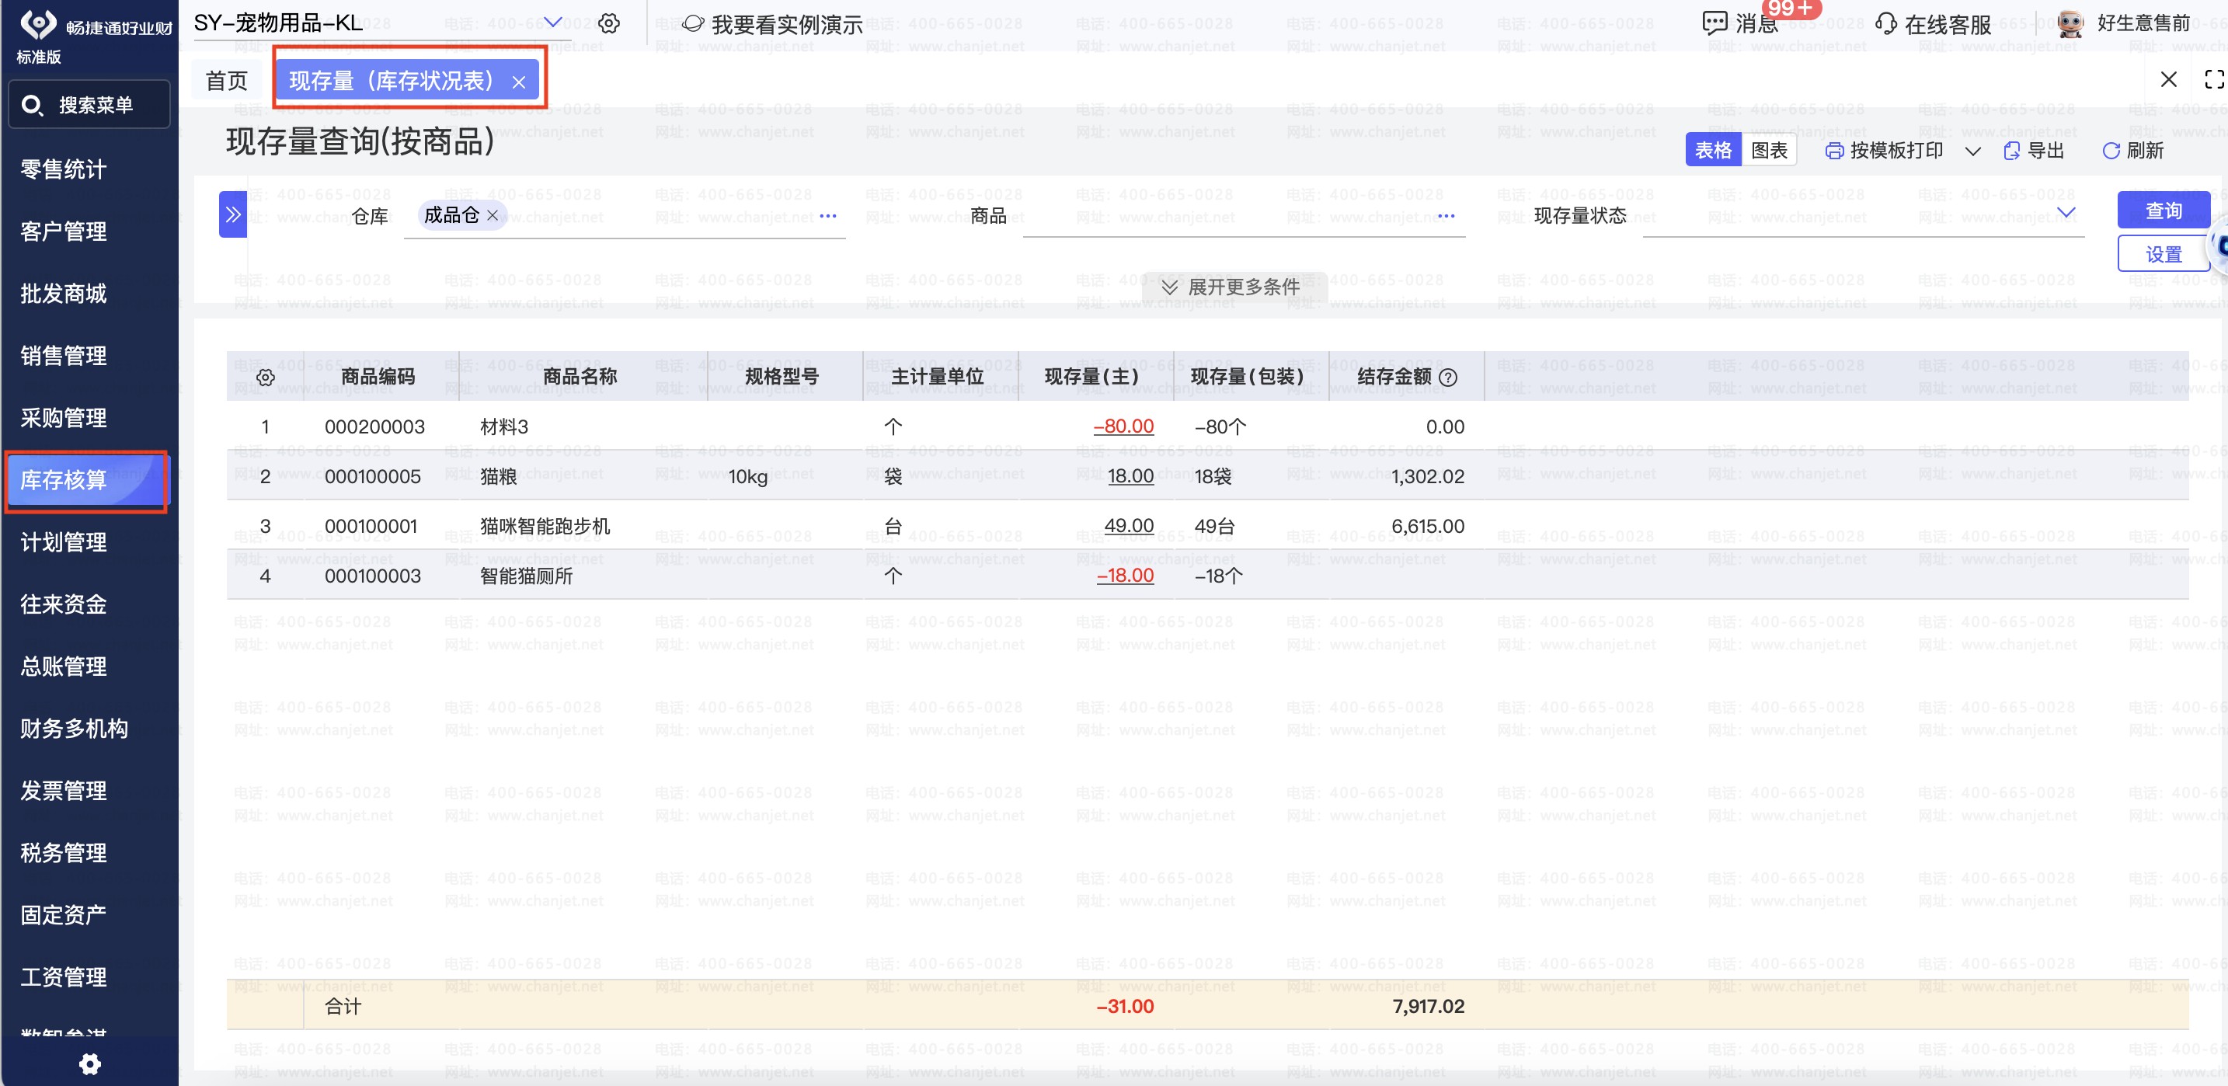Open 税务管理 menu

pyautogui.click(x=64, y=854)
